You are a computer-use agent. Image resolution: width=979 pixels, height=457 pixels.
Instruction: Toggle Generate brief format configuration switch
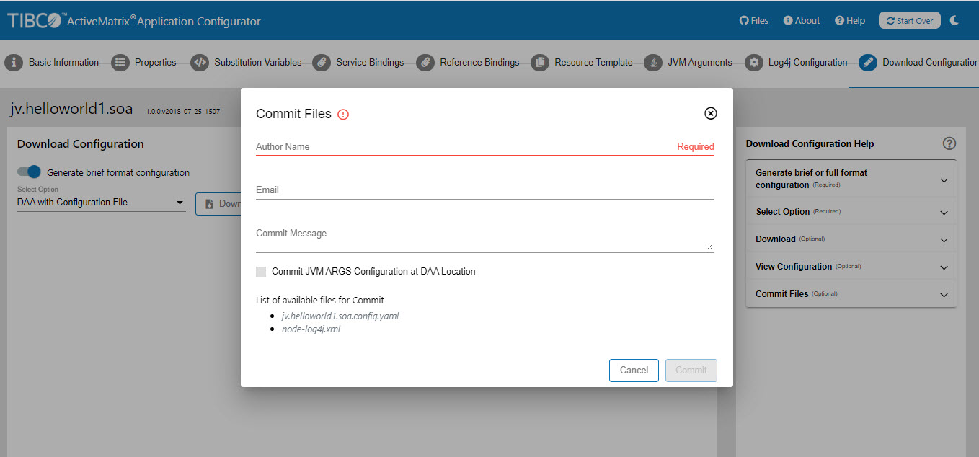pyautogui.click(x=30, y=172)
